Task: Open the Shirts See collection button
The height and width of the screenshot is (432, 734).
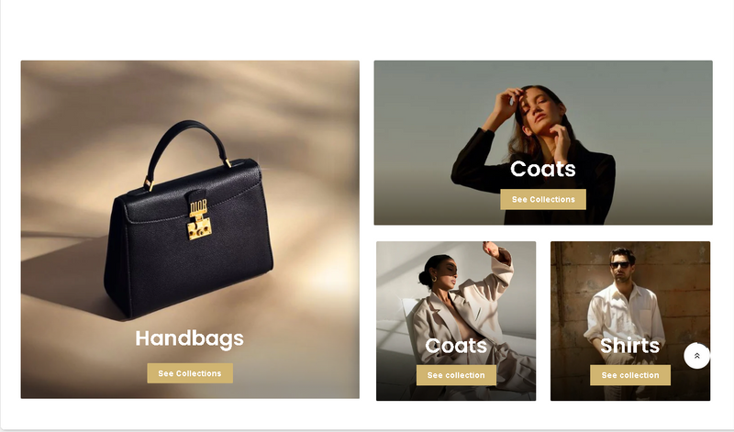Action: [630, 375]
